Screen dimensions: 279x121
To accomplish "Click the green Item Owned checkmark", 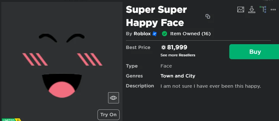I will (165, 34).
